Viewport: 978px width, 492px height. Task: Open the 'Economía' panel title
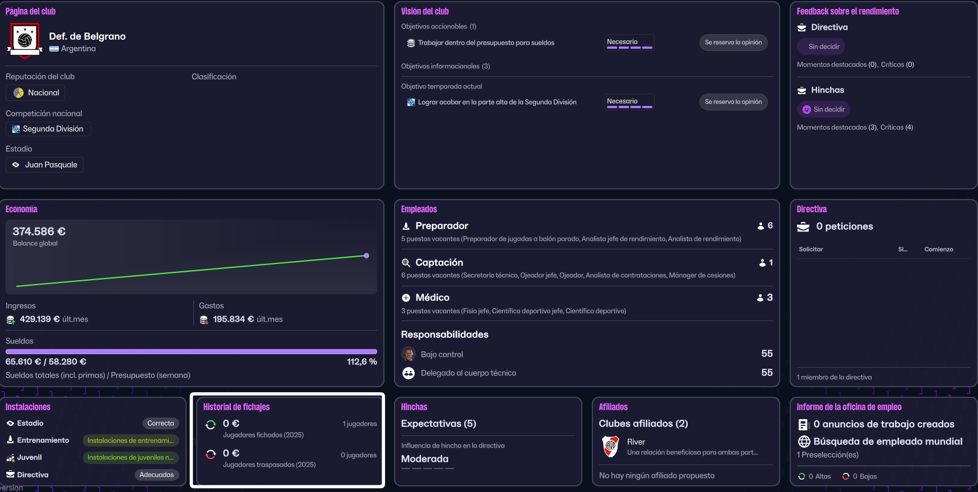tap(21, 209)
